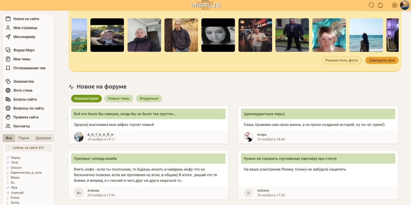Go to Форум Мир+ section
This screenshot has width=411, height=205.
click(x=24, y=50)
